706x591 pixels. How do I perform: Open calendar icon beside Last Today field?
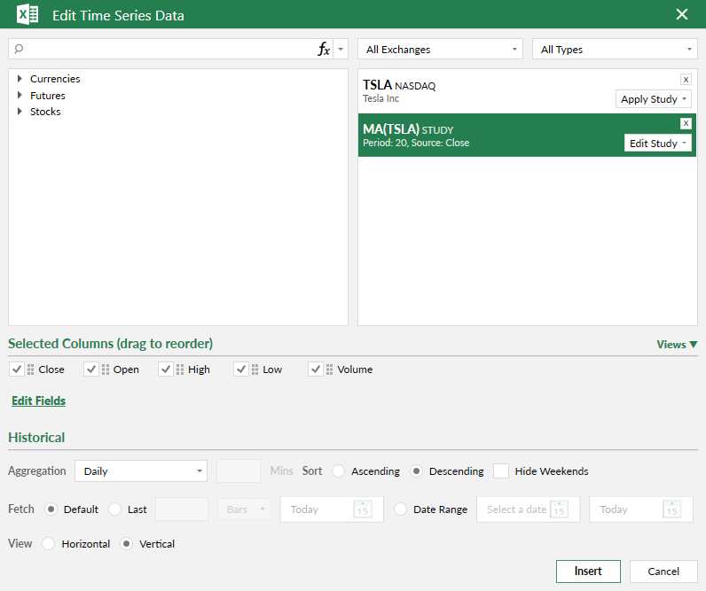(x=363, y=509)
